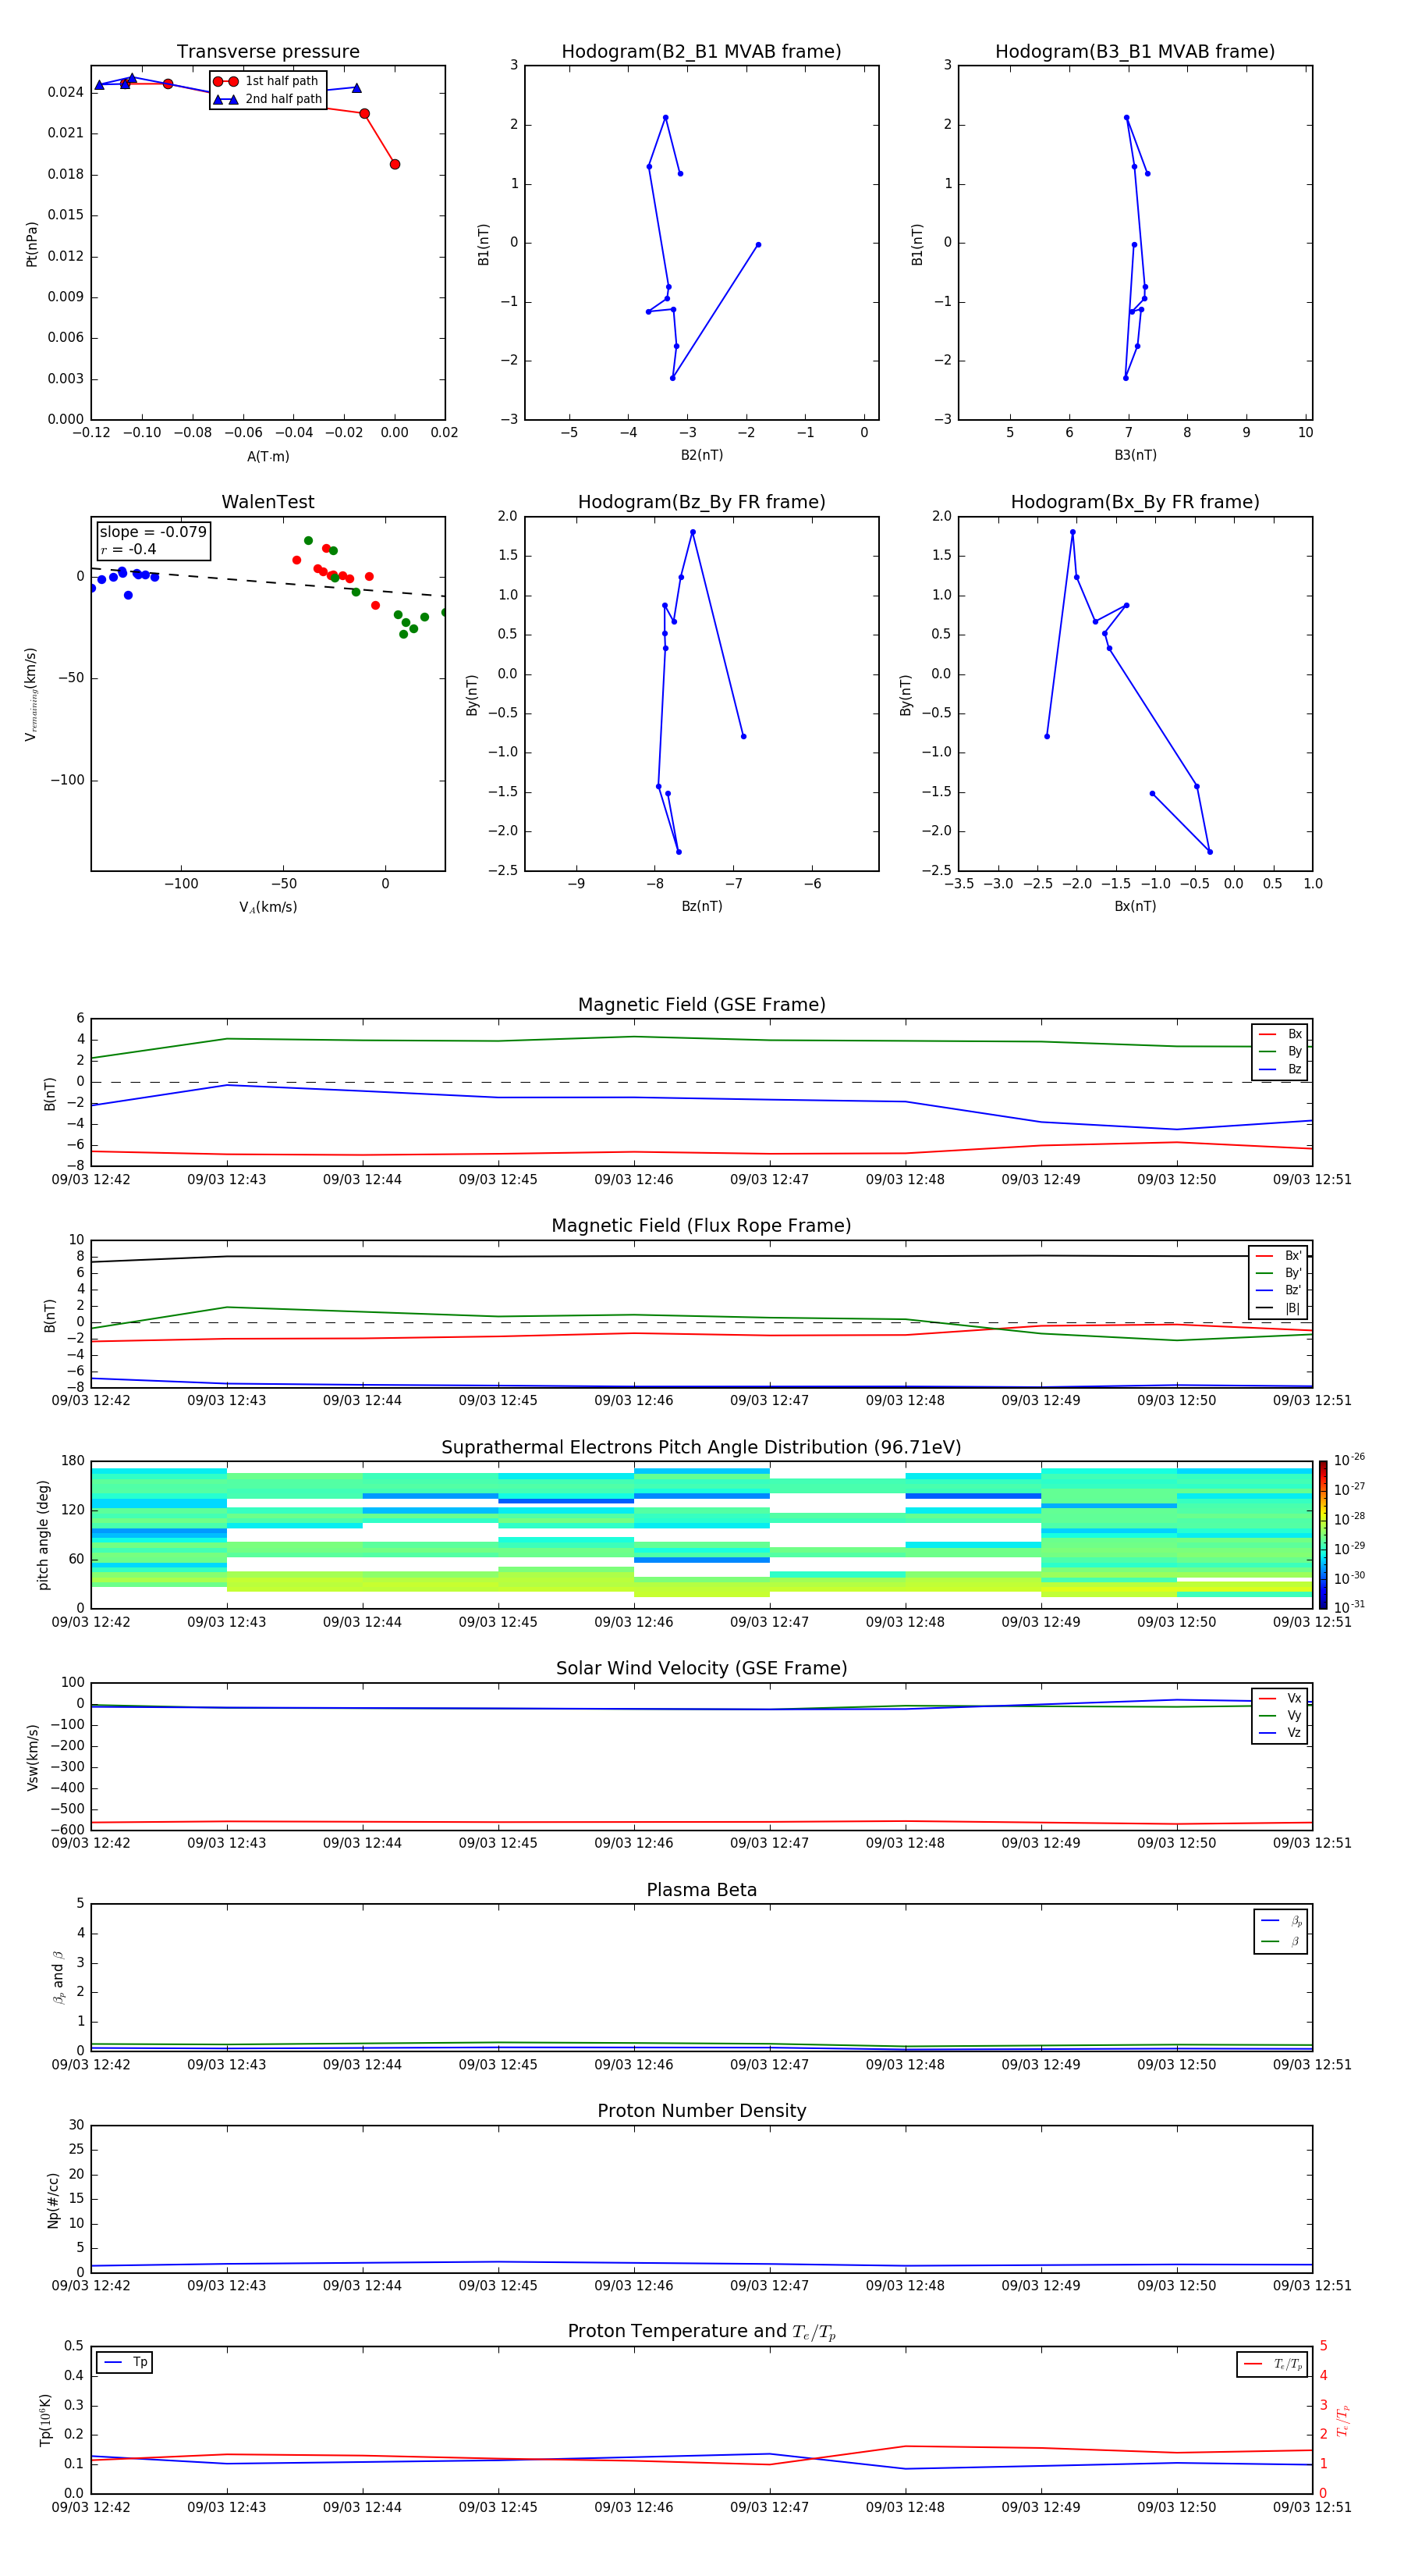Select the red 'Te/Tp' legend entry
This screenshot has width=1404, height=2576.
[1273, 2365]
